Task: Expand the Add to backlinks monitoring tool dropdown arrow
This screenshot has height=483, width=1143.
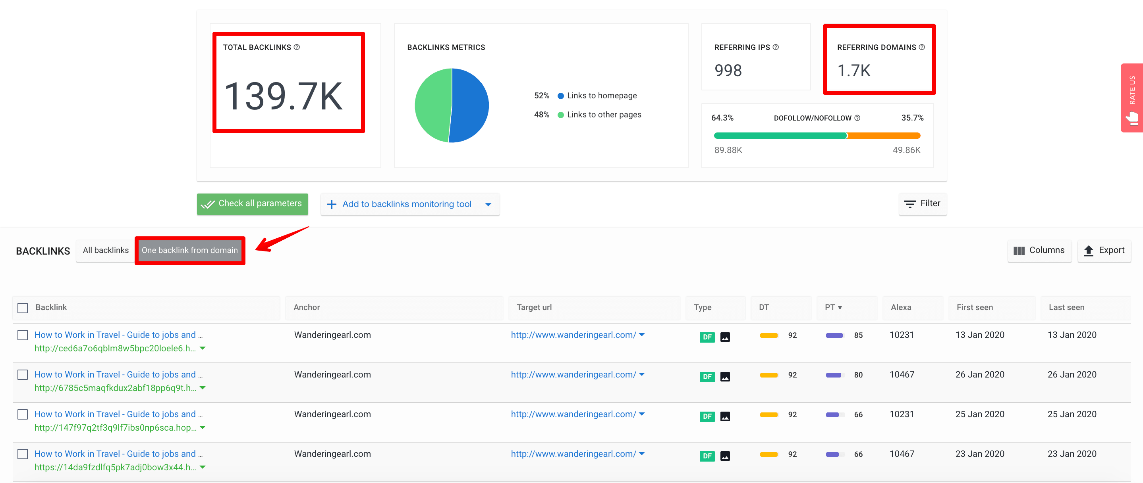Action: (x=488, y=204)
